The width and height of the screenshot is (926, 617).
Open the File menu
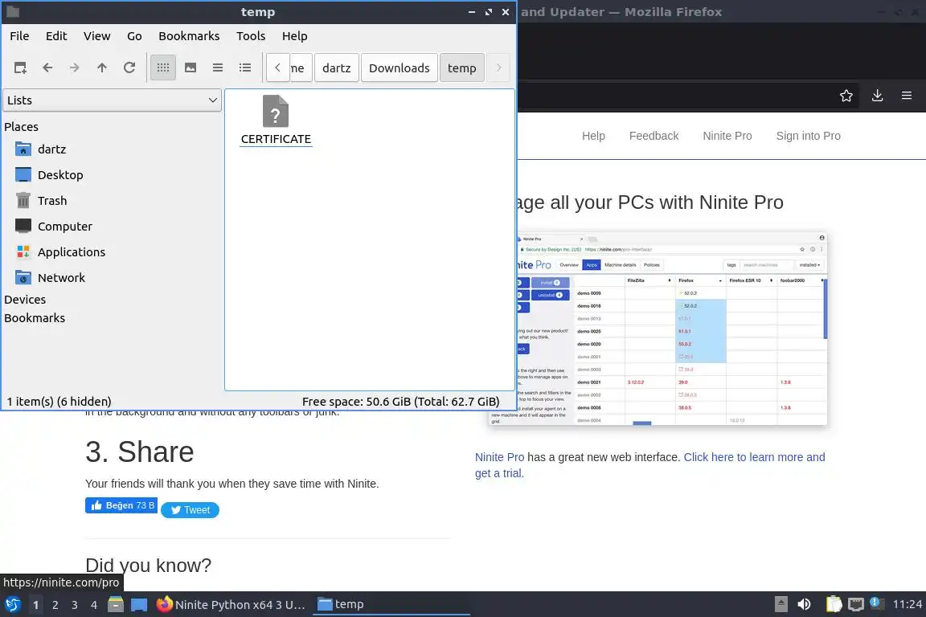(19, 36)
